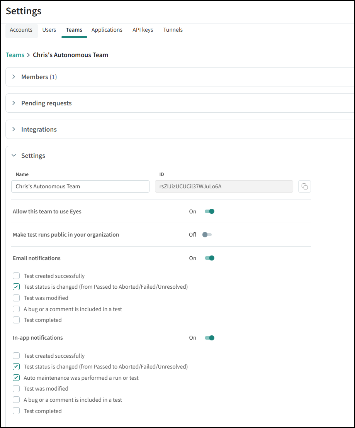Disable In-app notifications toggle

tap(209, 338)
